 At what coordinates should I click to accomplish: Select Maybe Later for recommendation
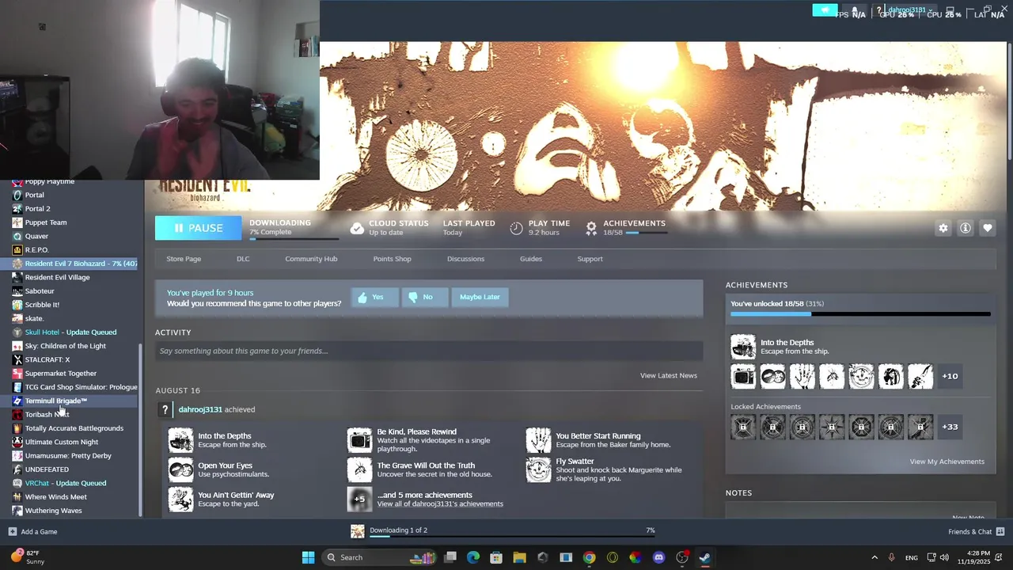coord(480,297)
